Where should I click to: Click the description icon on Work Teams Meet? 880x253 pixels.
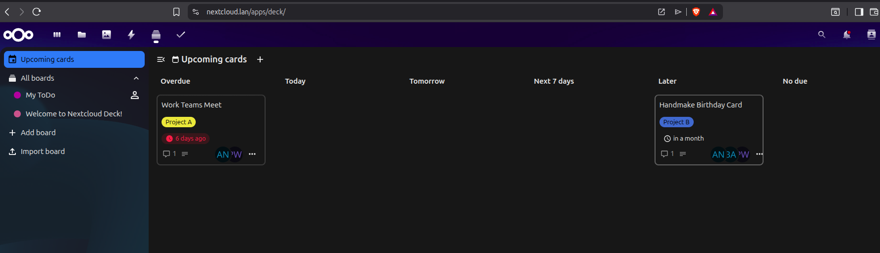pos(185,154)
